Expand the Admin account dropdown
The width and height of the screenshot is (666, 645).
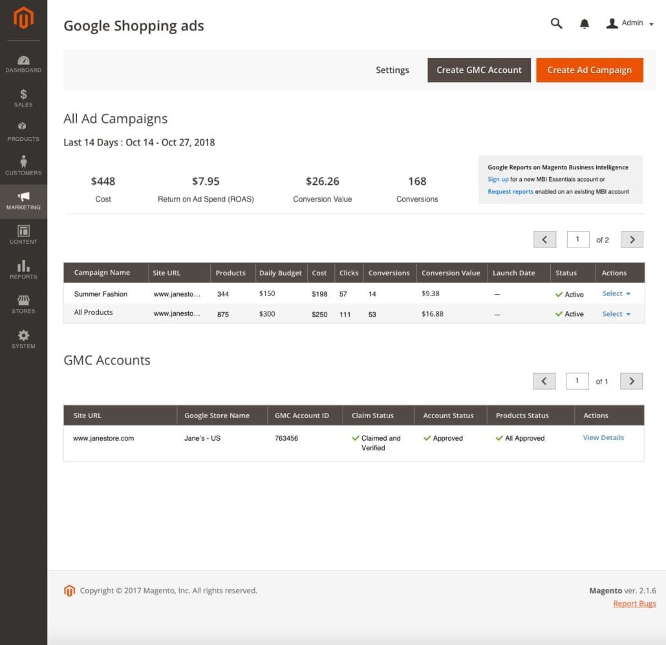click(x=630, y=23)
